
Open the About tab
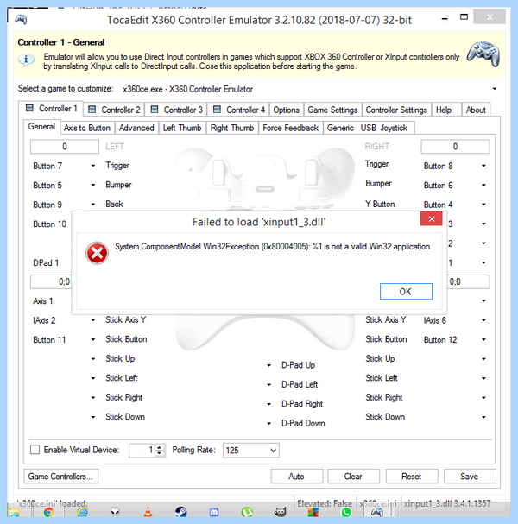click(x=476, y=110)
